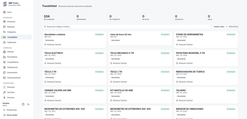Click location pin on Atornillador a batería card
247x119 pixels.
pyautogui.click(x=45, y=45)
